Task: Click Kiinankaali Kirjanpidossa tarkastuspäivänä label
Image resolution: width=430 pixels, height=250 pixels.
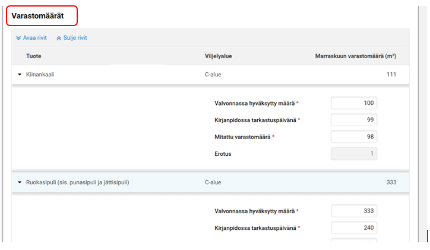Action: pos(255,120)
